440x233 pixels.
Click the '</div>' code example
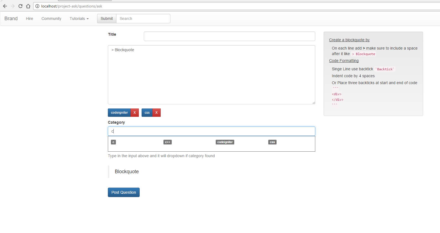tap(338, 100)
